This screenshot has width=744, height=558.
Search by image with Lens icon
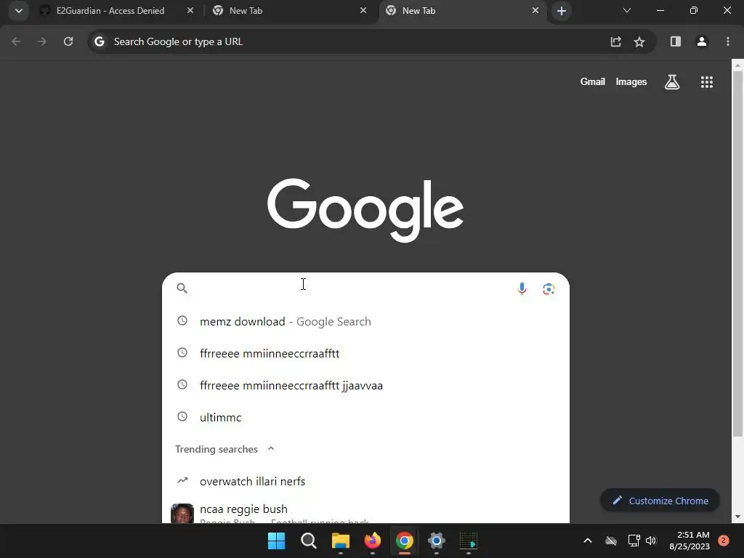(x=549, y=288)
